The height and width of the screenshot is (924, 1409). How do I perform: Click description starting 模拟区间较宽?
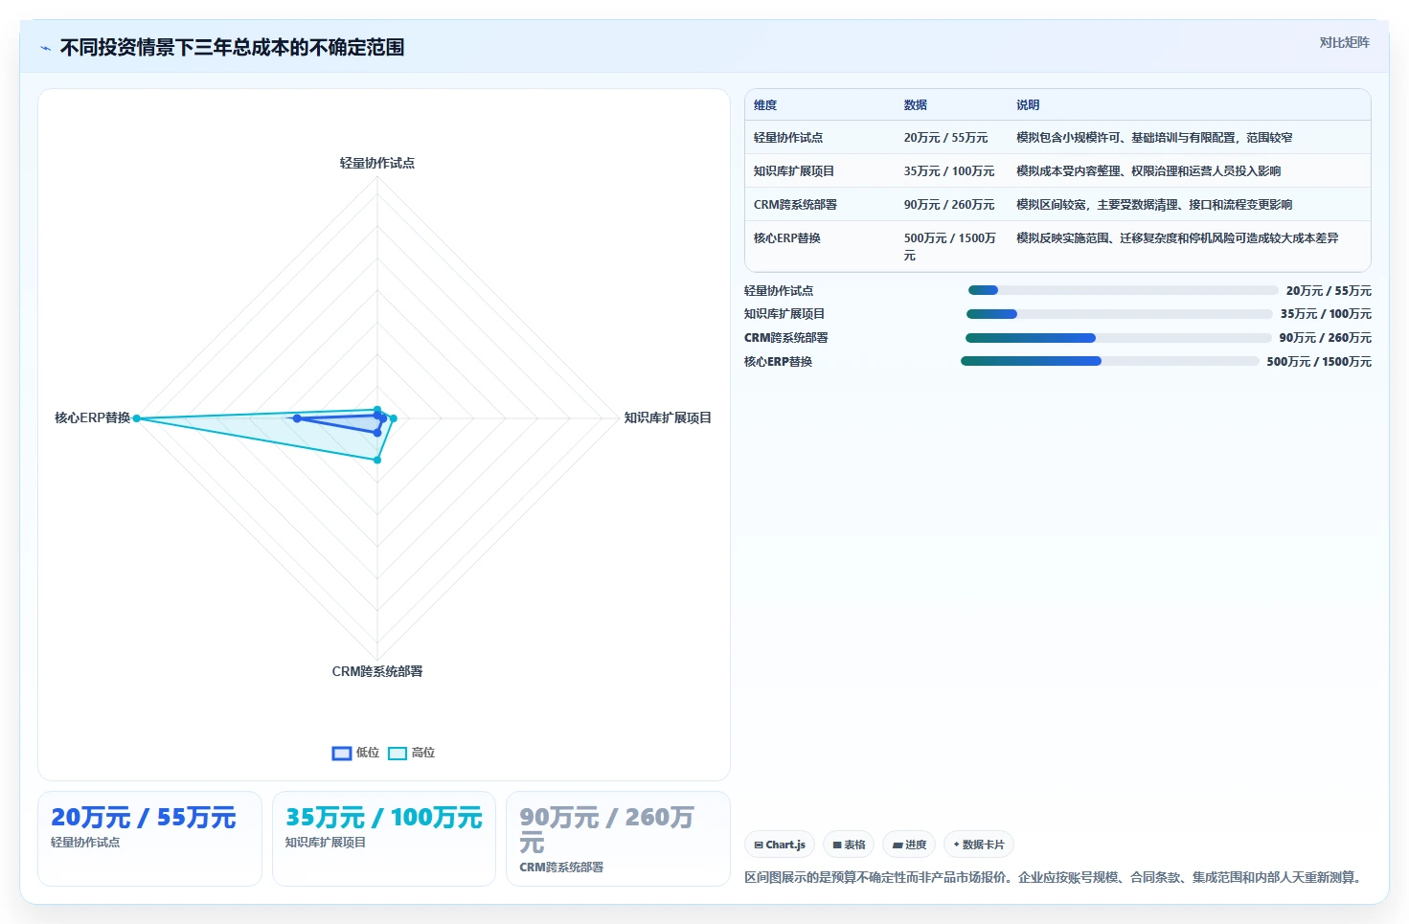click(x=1154, y=205)
